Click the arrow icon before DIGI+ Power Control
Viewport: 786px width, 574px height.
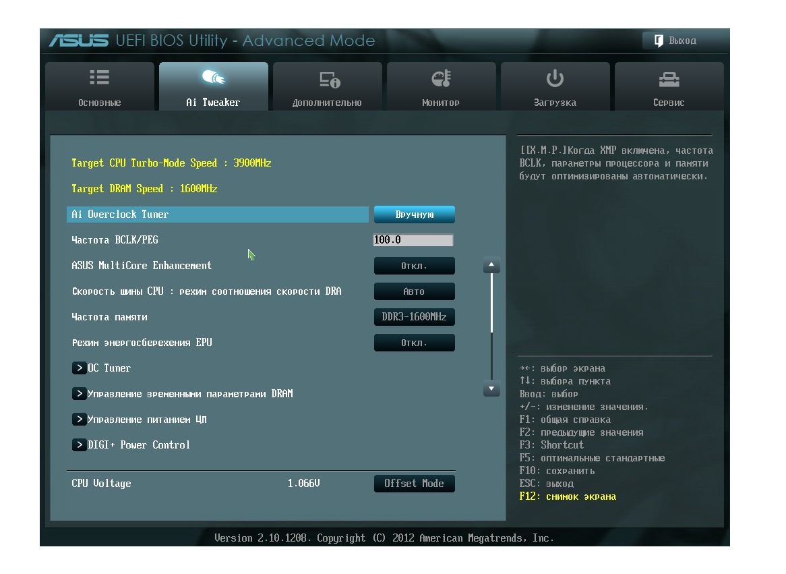click(79, 444)
